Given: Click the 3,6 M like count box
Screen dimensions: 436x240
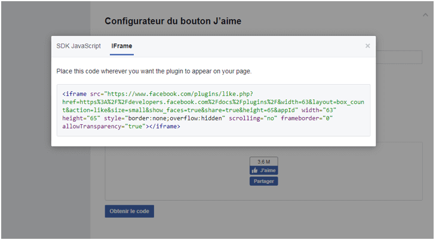Looking at the screenshot, I should click(263, 162).
